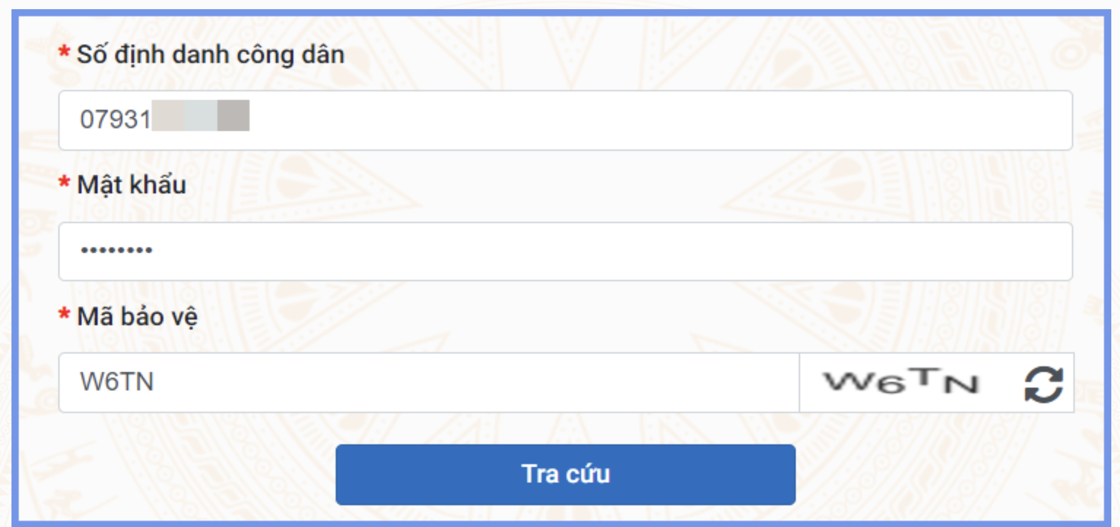The width and height of the screenshot is (1120, 527).
Task: Click the digit 6 in captcha image
Action: pyautogui.click(x=891, y=384)
